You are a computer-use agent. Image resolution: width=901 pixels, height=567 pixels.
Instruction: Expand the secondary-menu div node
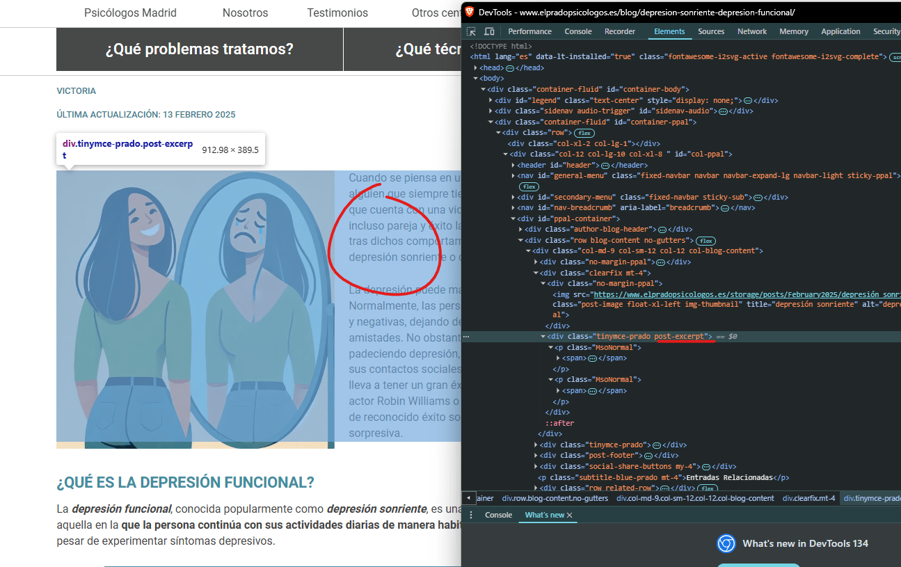pos(513,198)
